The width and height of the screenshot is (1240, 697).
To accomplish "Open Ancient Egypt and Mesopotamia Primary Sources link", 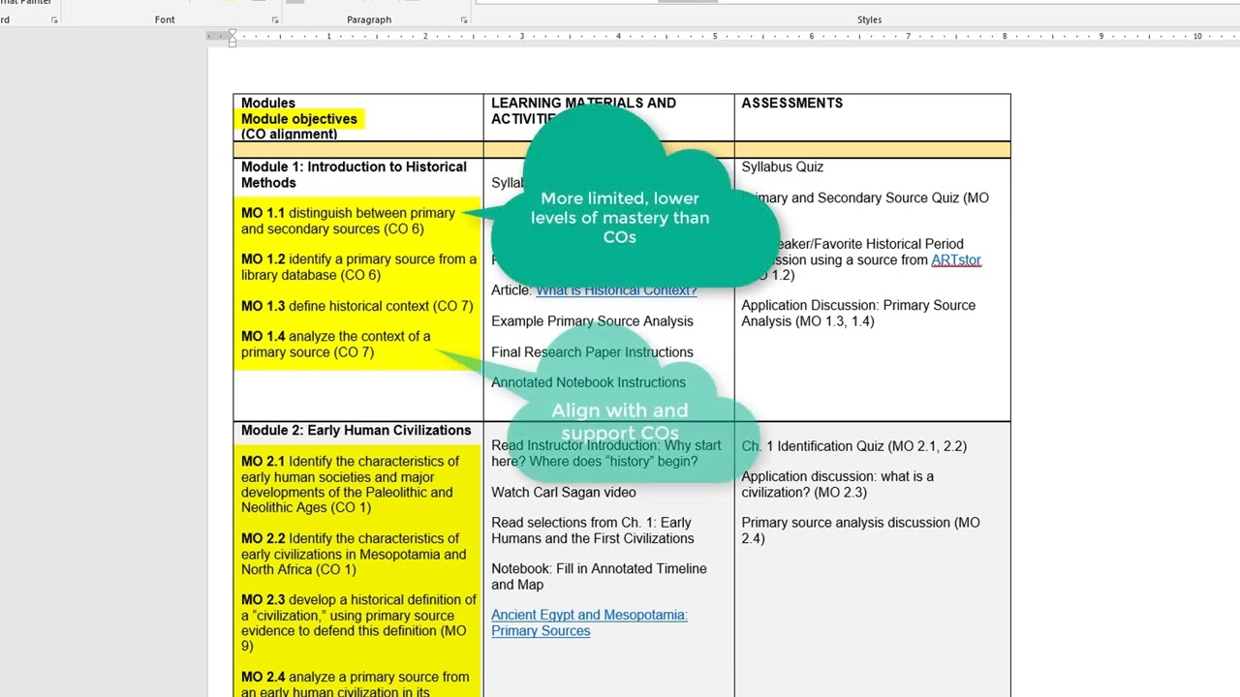I will pos(589,622).
